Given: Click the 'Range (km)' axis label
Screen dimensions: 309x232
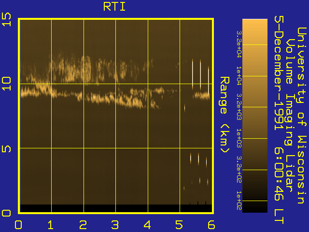Looking at the screenshot, I should [225, 115].
